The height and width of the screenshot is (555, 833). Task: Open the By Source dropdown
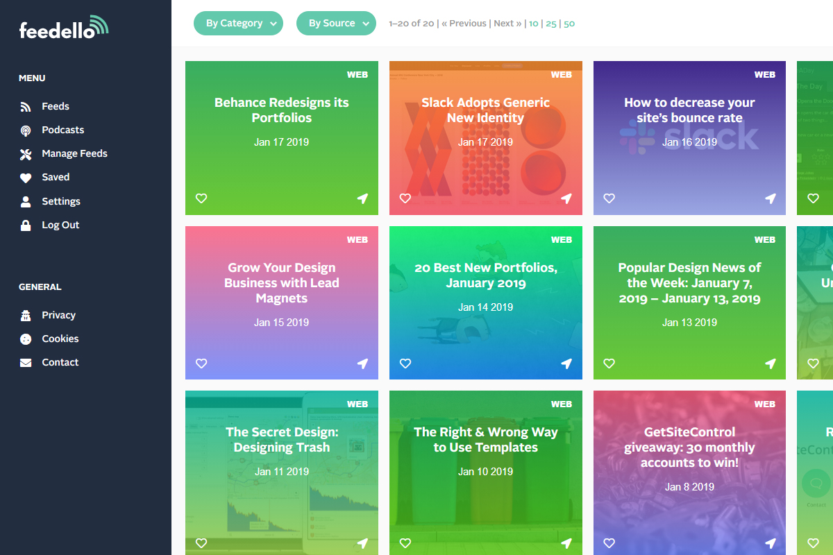coord(336,23)
